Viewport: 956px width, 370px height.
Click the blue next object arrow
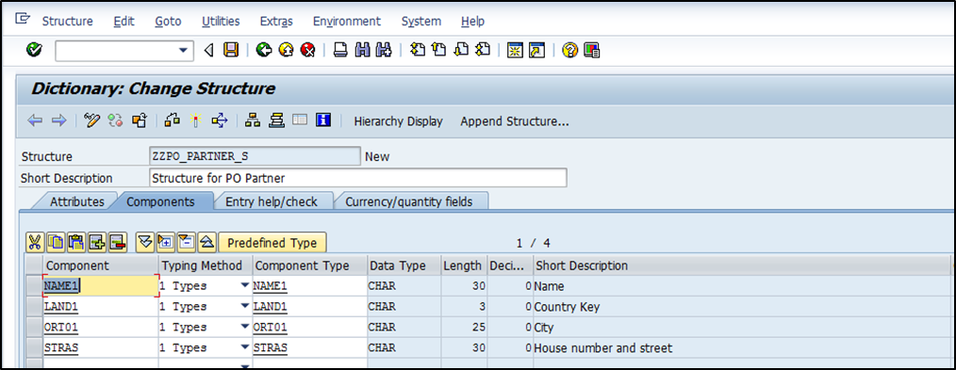(58, 121)
